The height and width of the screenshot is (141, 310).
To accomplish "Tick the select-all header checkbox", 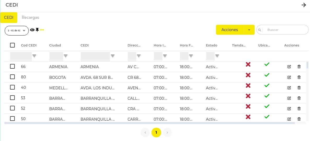I will coord(13,45).
